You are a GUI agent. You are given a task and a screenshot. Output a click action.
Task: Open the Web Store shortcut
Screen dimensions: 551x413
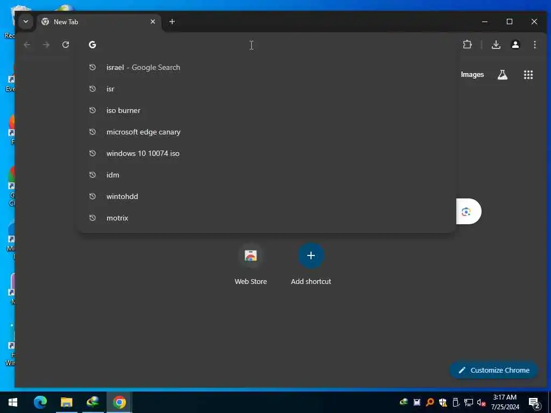pos(251,264)
